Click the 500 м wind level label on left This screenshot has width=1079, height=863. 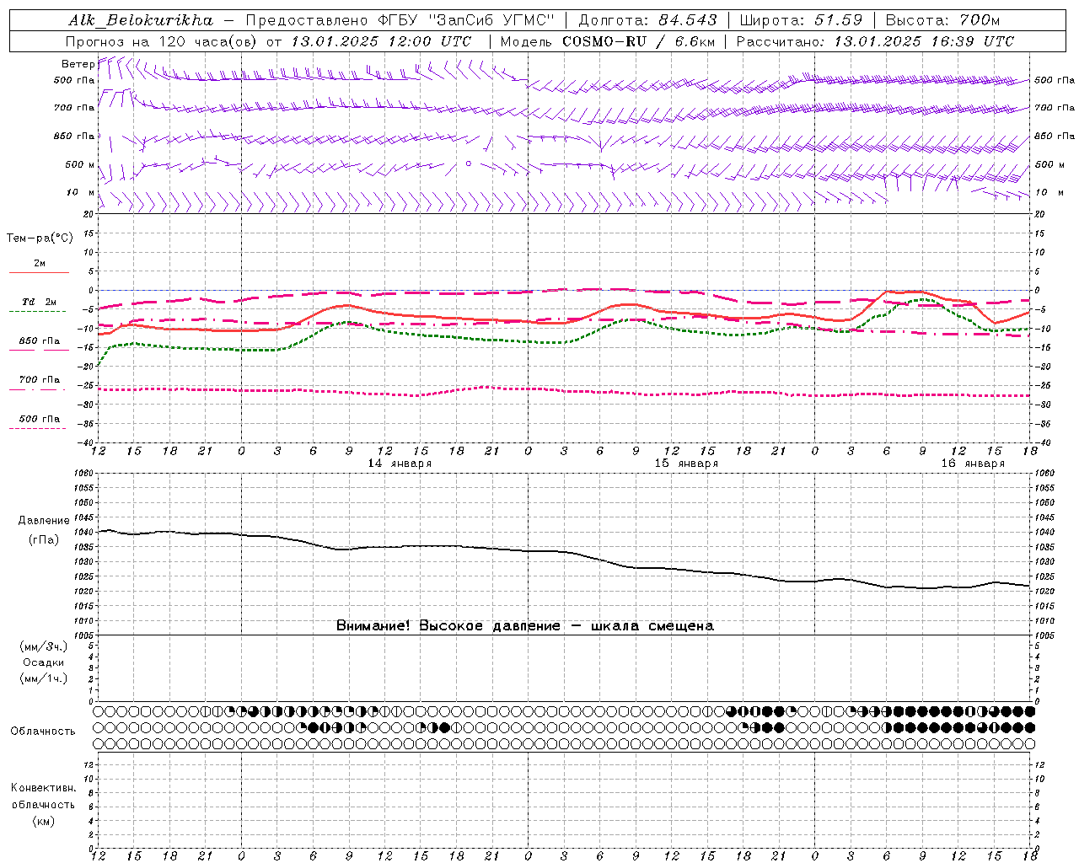(x=80, y=164)
